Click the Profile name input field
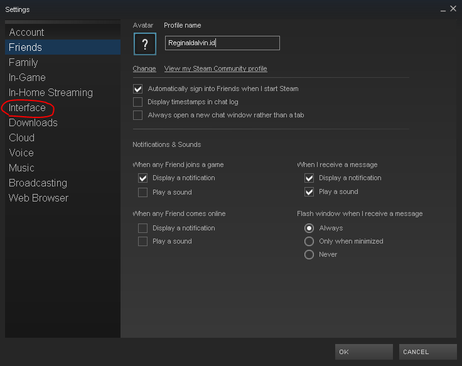This screenshot has height=366, width=462. click(222, 43)
